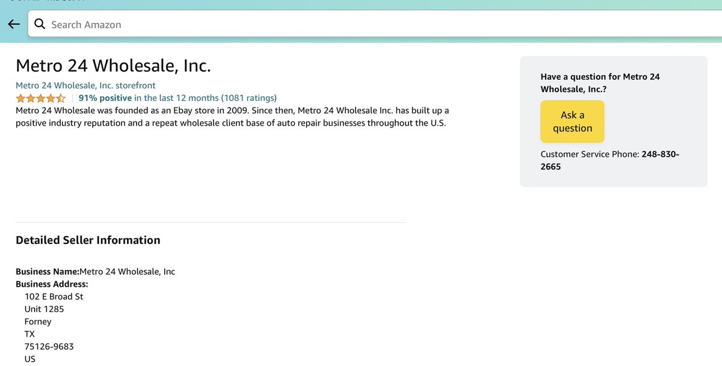
Task: Click the seller description paragraph about Ebay store
Action: click(232, 117)
